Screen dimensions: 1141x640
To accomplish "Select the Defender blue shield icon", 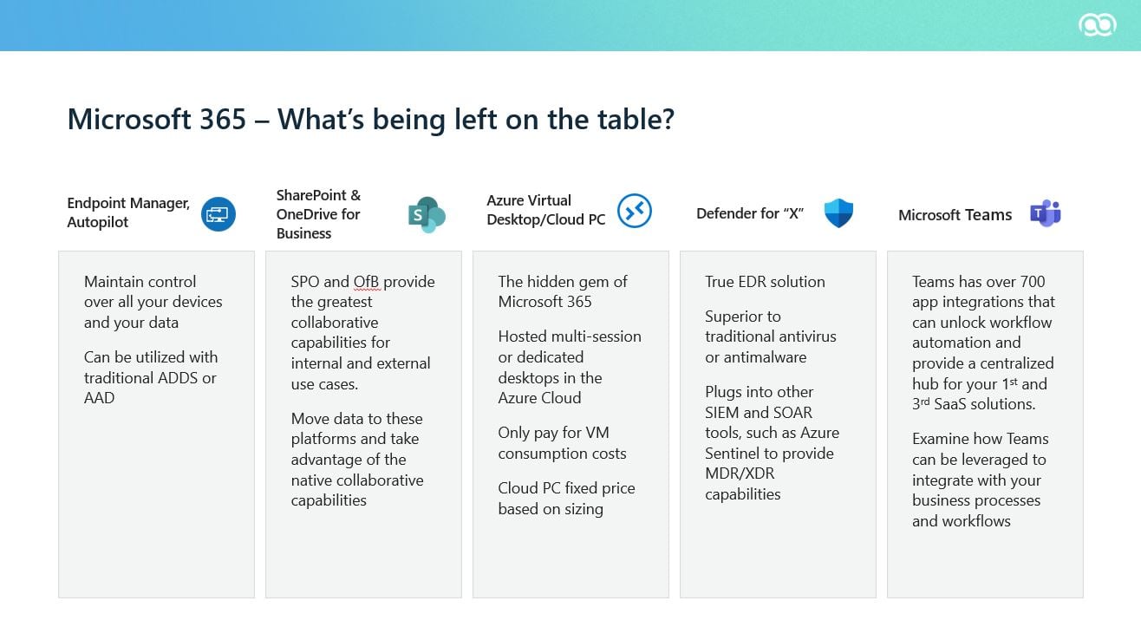I will pos(838,213).
